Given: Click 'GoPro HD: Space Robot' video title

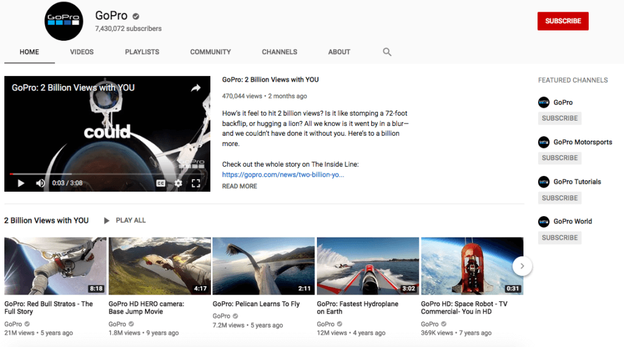Looking at the screenshot, I should 464,307.
